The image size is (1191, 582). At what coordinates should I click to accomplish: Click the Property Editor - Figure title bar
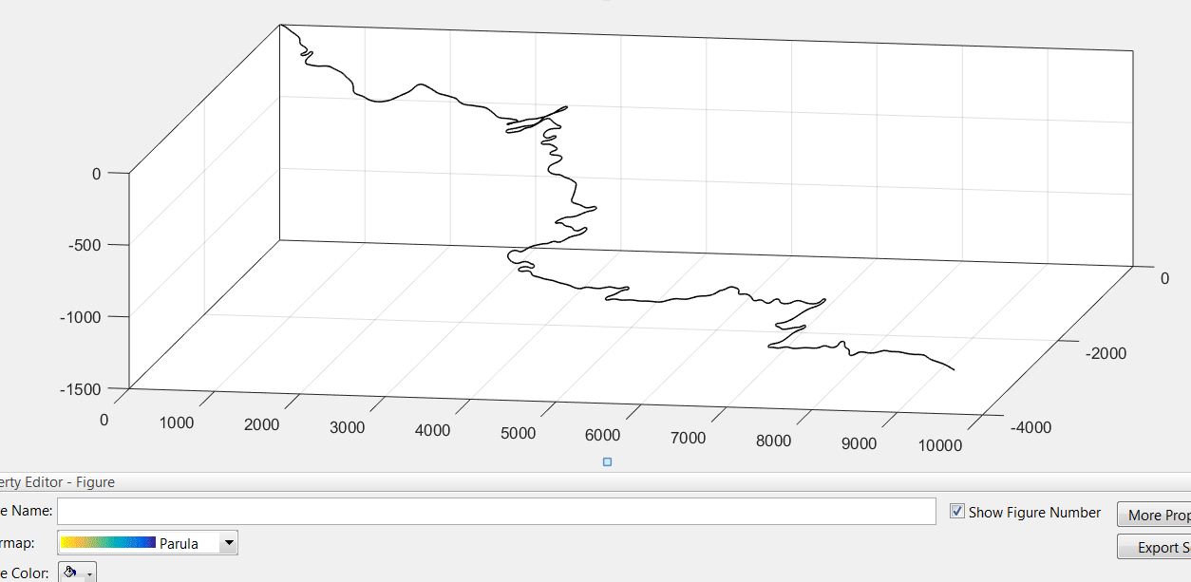pos(57,482)
